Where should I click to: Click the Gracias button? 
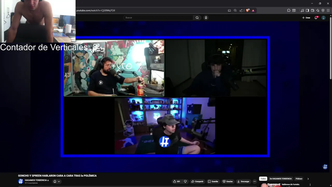(228, 181)
